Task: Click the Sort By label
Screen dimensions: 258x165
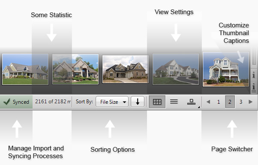Action: [x=84, y=102]
